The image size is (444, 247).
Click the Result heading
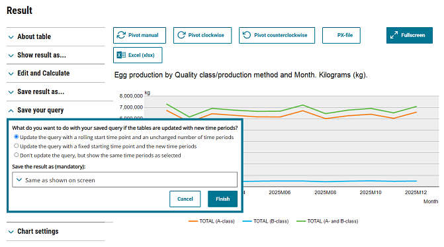[x=20, y=11]
